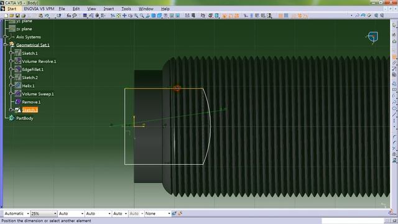Select Sketch.2 in the tree
This screenshot has height=224, width=398.
tap(30, 77)
